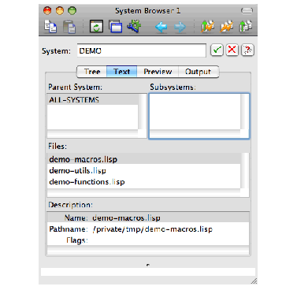
Task: Click into the System name input field
Action: (x=142, y=50)
